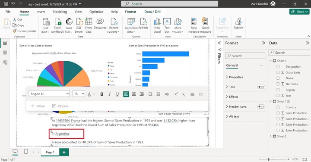Insert a Text box
Screen dimensions: 311x162
coord(167,25)
